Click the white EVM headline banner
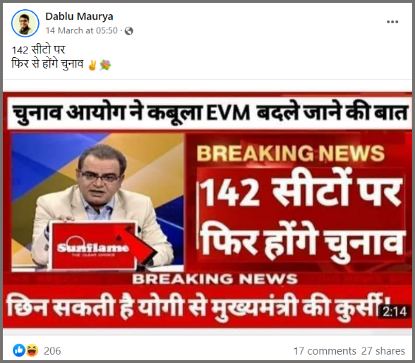 [x=208, y=113]
